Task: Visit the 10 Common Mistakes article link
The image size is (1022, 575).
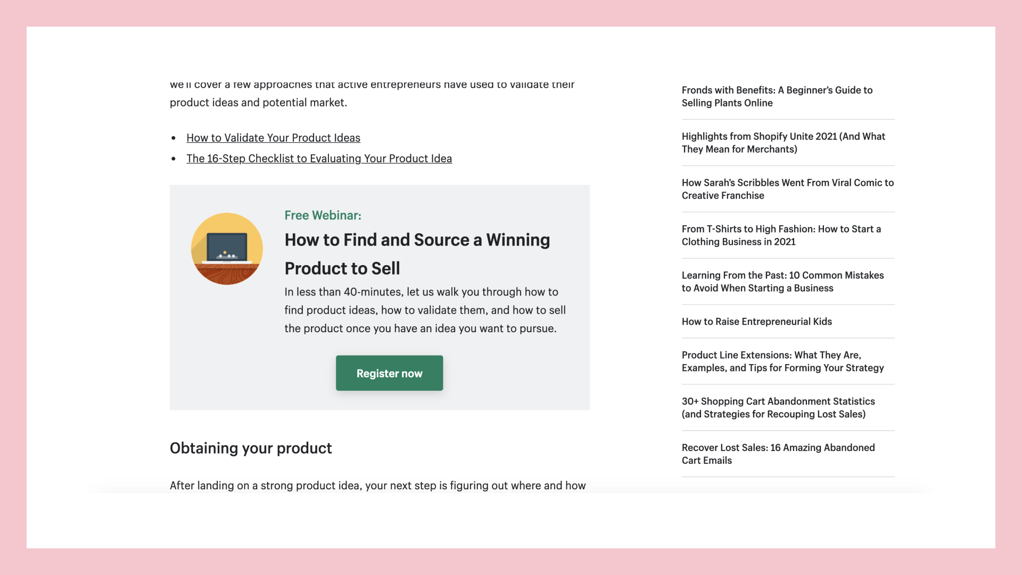Action: [782, 282]
